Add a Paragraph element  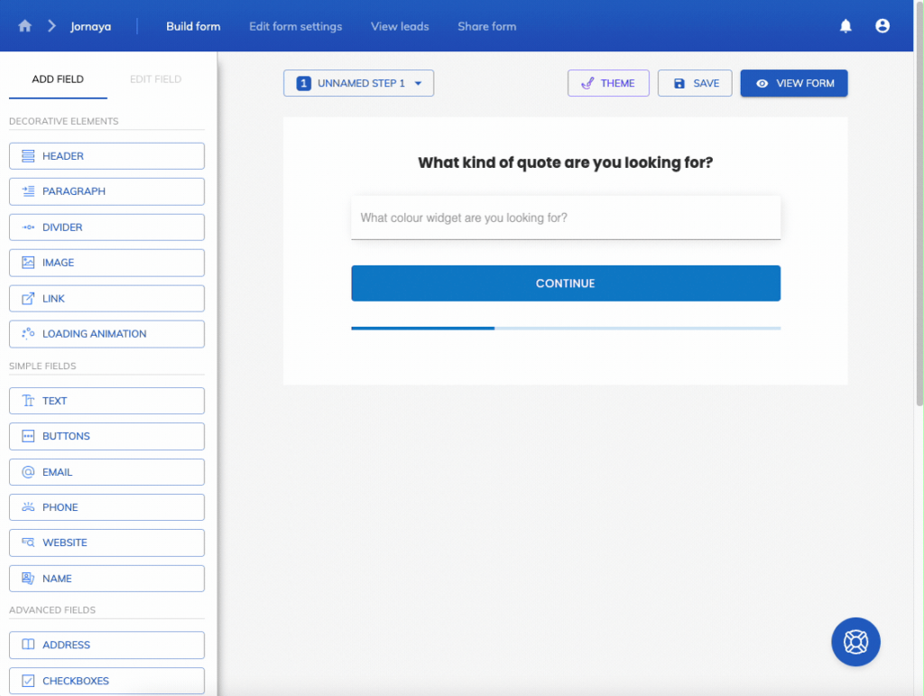coord(106,191)
